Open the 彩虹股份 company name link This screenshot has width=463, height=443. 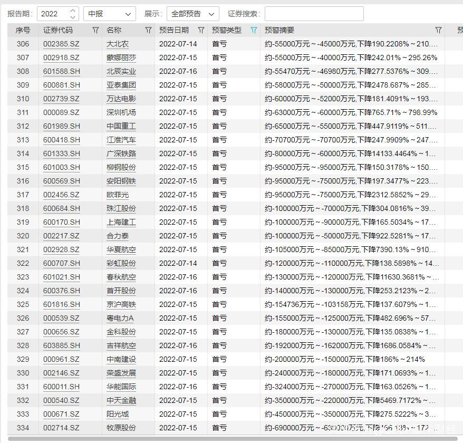click(121, 264)
